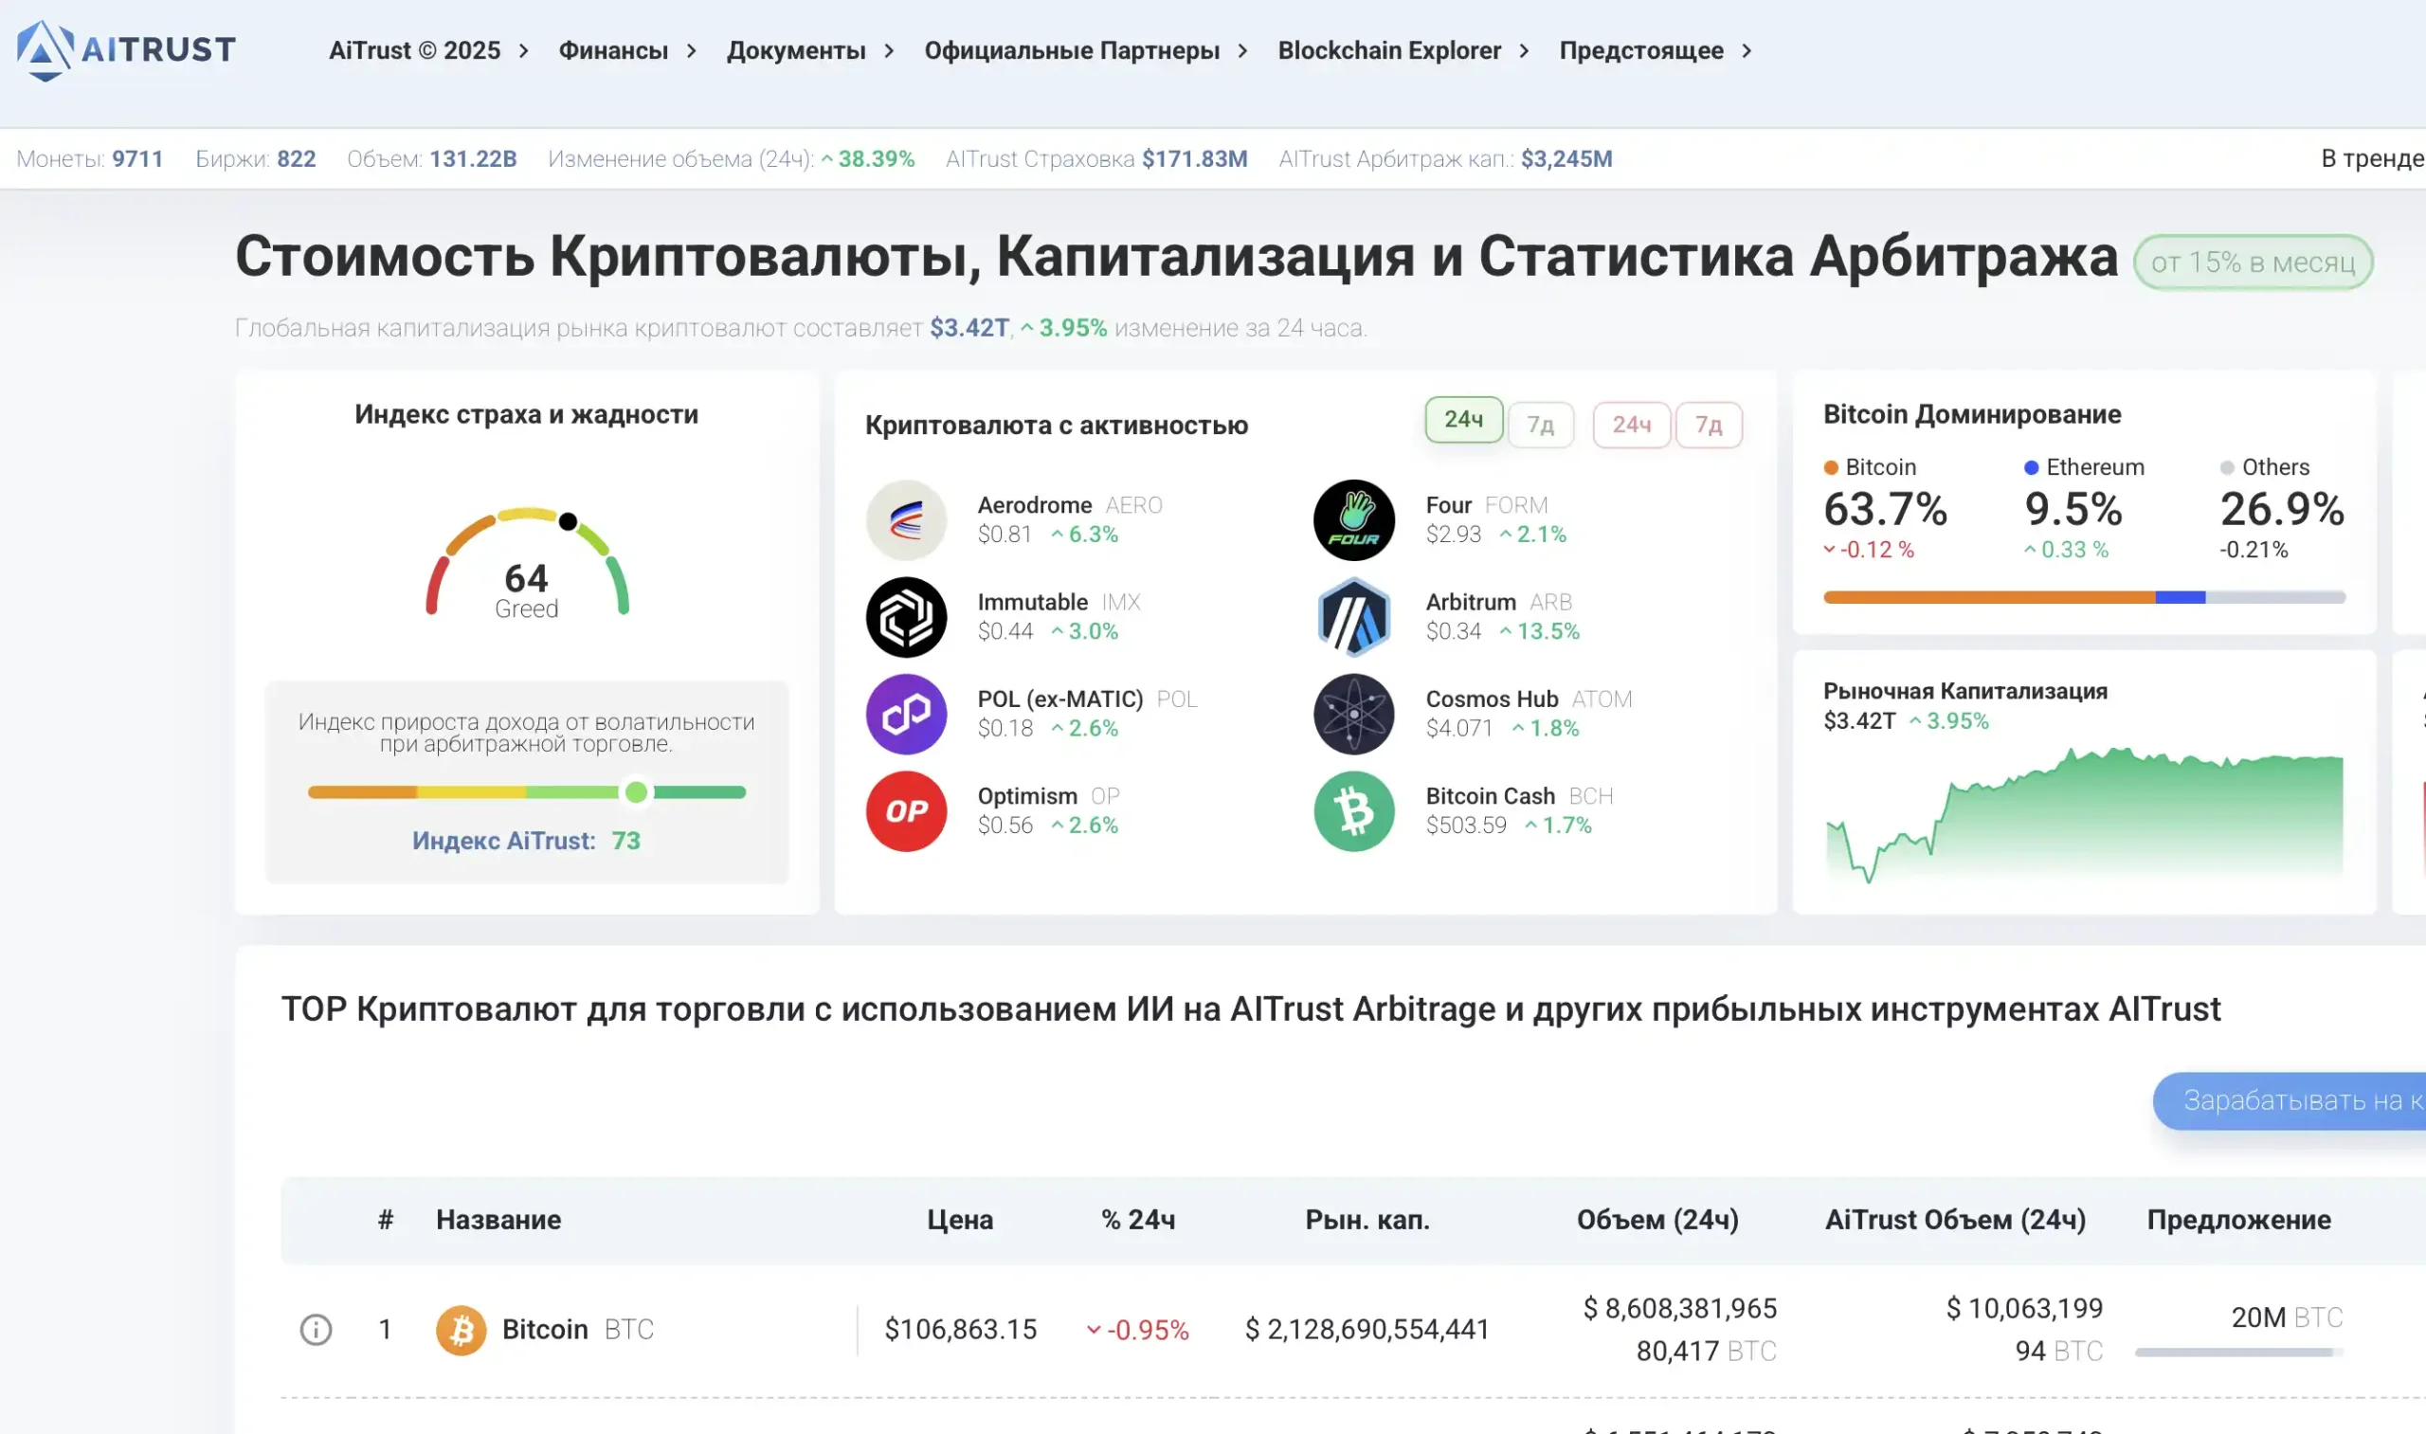This screenshot has width=2426, height=1434.
Task: Click the Bitcoin orange logo in table
Action: [x=461, y=1330]
